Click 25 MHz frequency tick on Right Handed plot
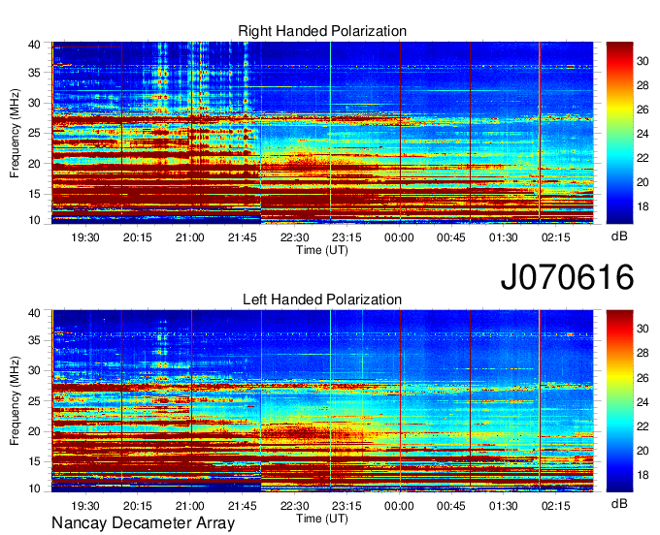Image resolution: width=660 pixels, height=535 pixels. 34,133
